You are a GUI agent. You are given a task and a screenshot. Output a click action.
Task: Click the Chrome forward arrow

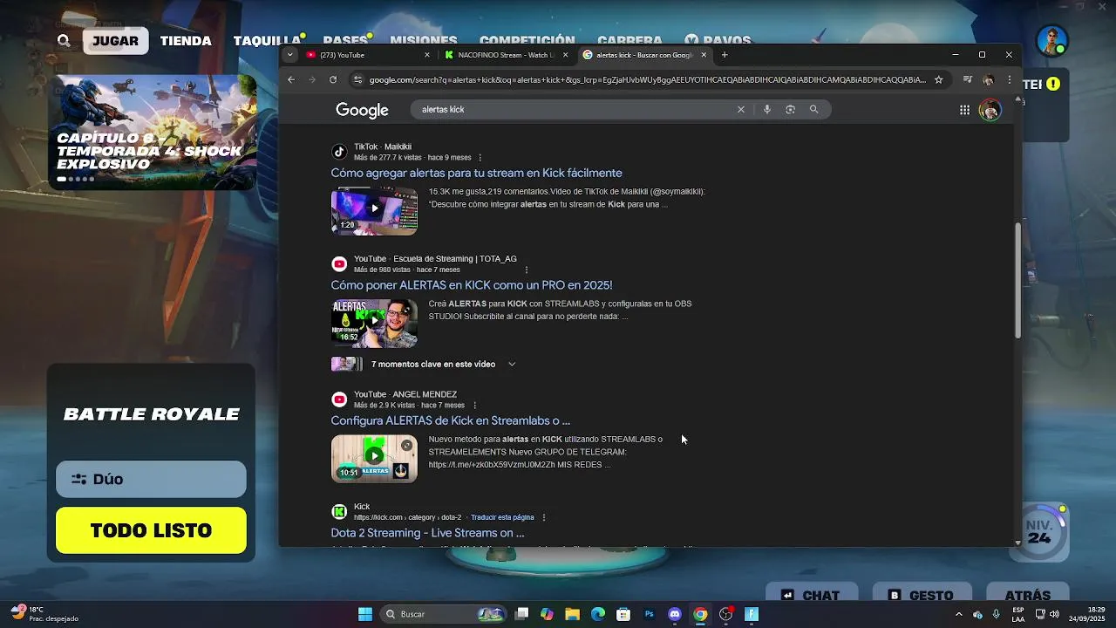click(312, 79)
